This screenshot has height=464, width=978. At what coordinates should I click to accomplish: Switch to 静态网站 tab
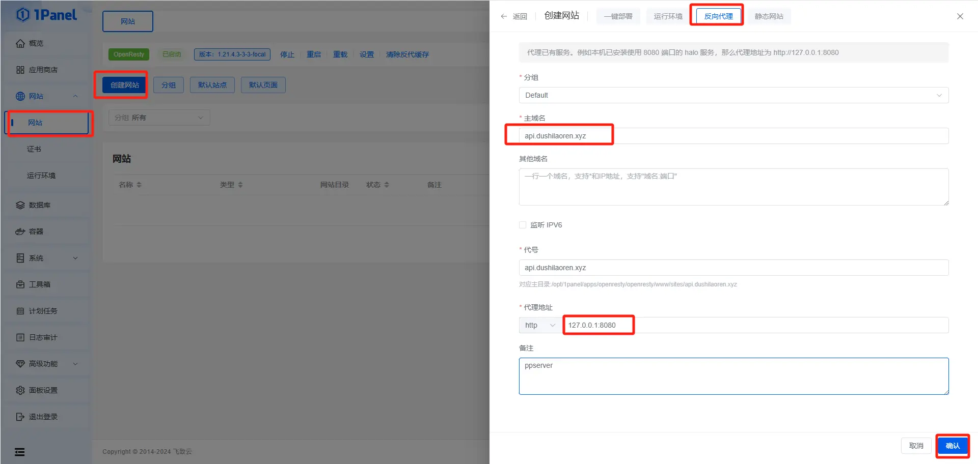coord(769,16)
